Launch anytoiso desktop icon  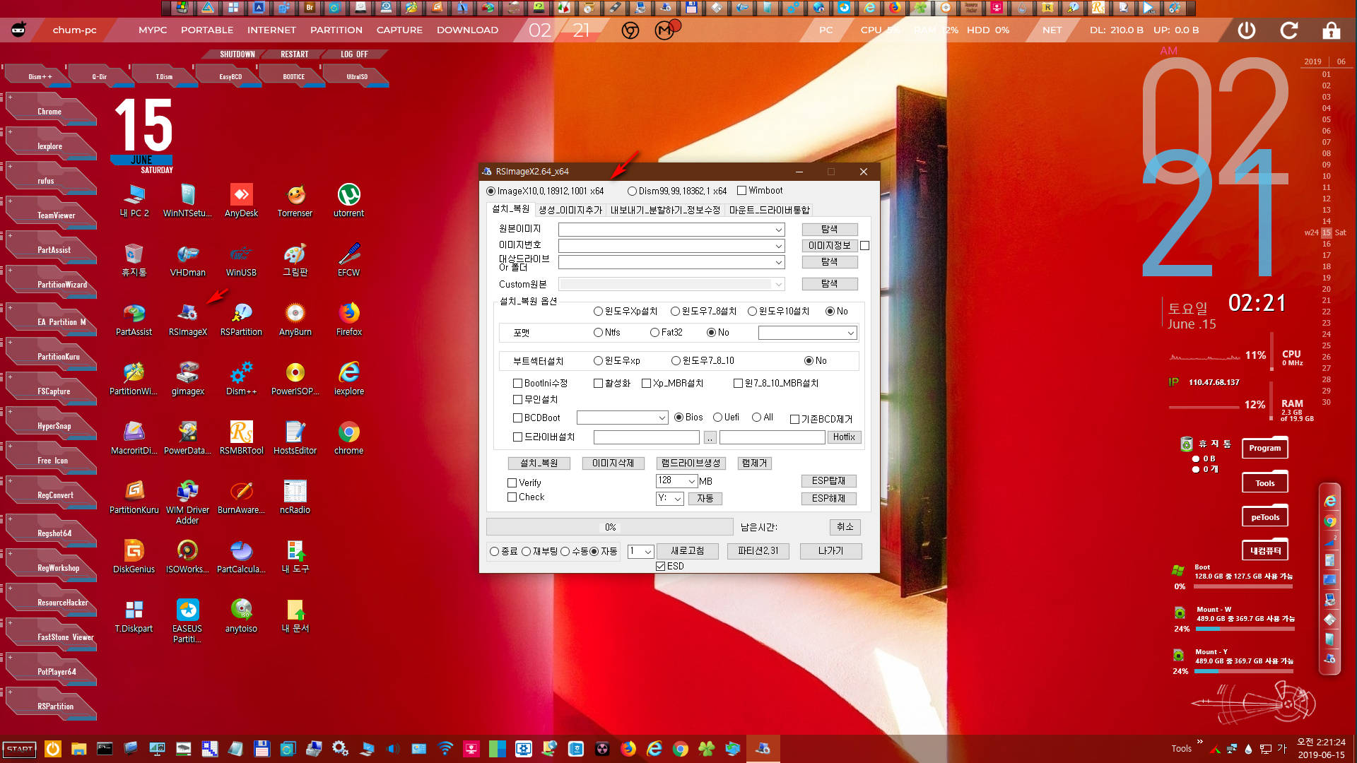coord(241,615)
